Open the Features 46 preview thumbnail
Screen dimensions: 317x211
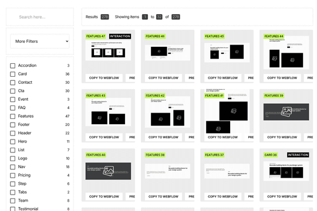[167, 53]
